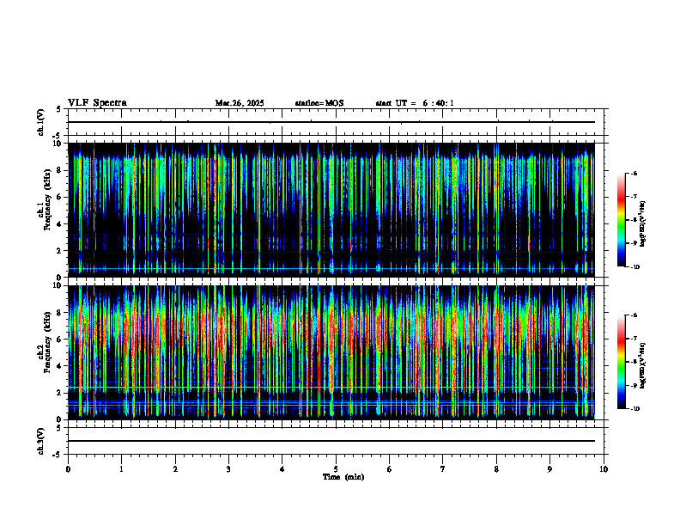Click the ch.2 spectrogram color bar
Image resolution: width=680 pixels, height=526 pixels.
point(622,362)
